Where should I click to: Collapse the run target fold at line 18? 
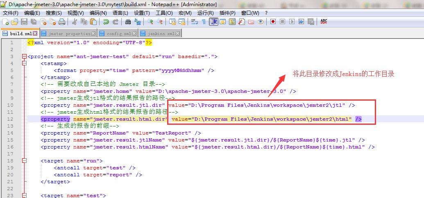(24, 161)
